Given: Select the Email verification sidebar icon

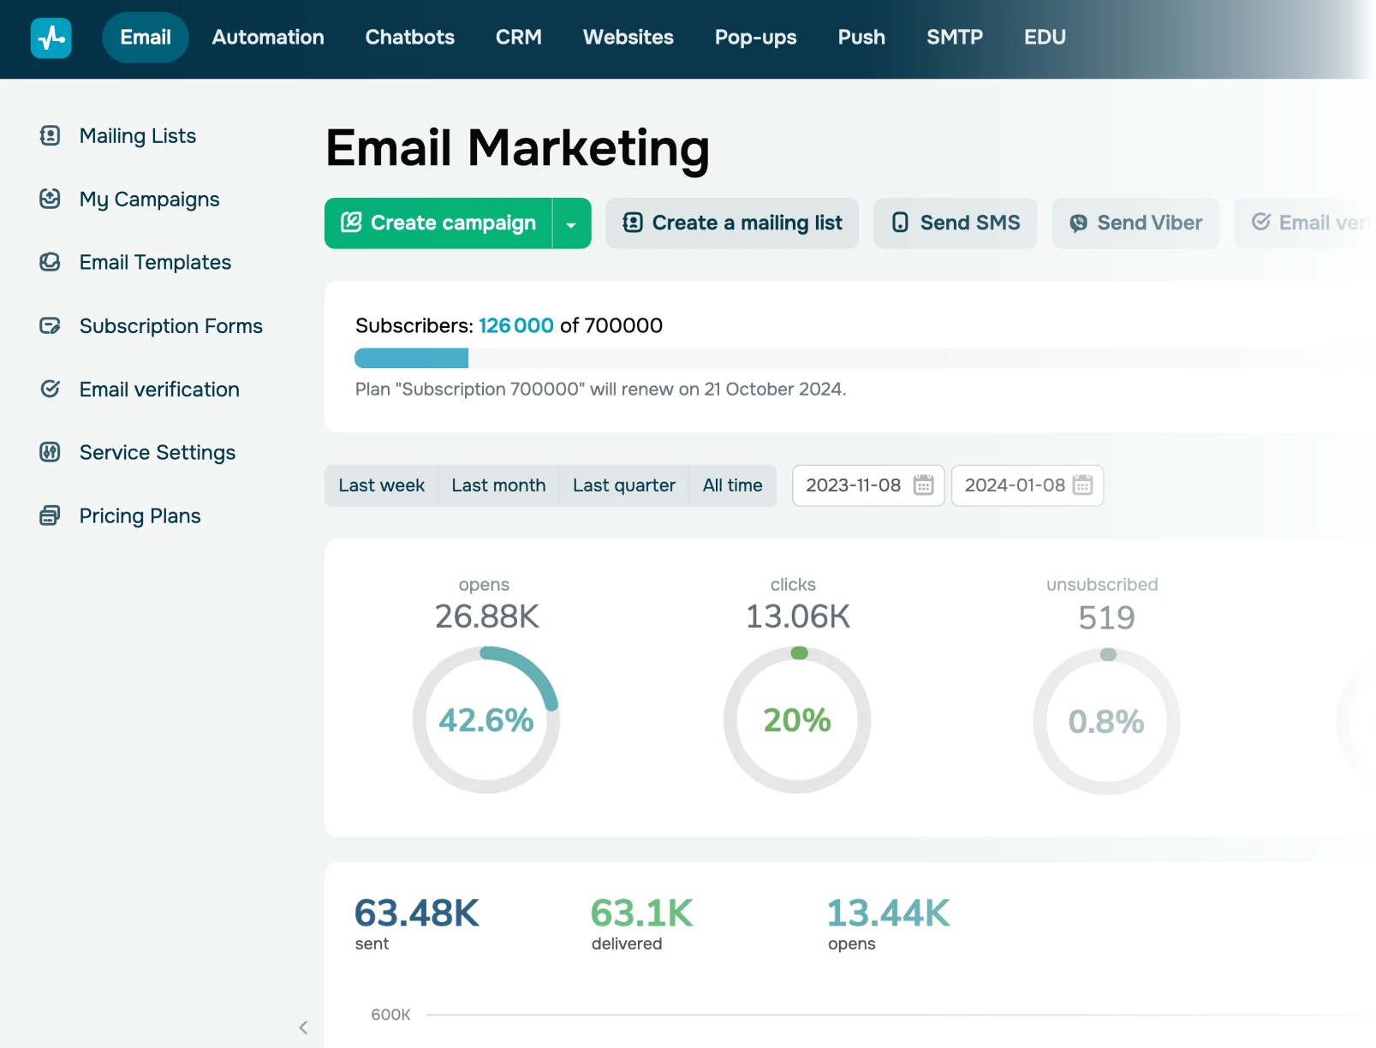Looking at the screenshot, I should (x=51, y=389).
